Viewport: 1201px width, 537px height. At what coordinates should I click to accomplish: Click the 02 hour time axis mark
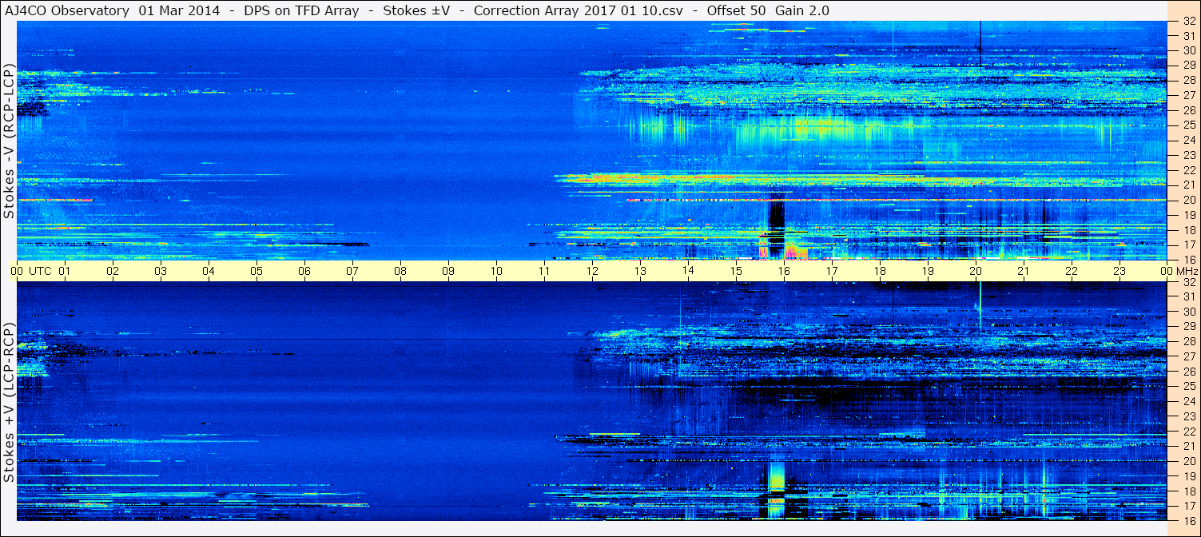(x=113, y=271)
